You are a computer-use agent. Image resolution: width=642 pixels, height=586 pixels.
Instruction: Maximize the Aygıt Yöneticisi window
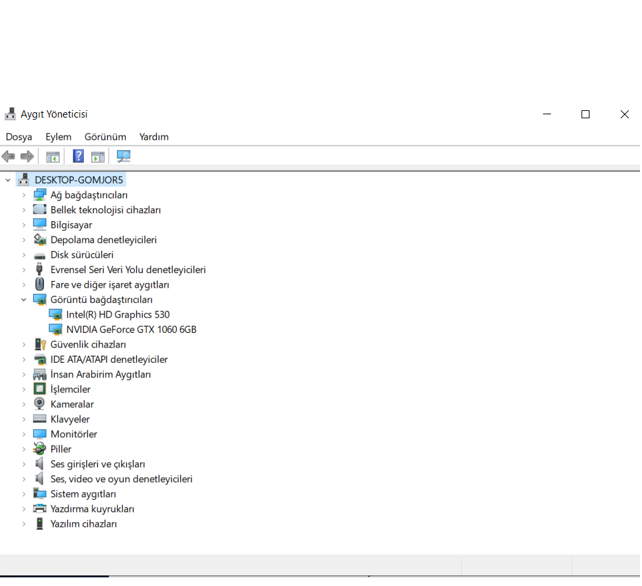[x=586, y=114]
